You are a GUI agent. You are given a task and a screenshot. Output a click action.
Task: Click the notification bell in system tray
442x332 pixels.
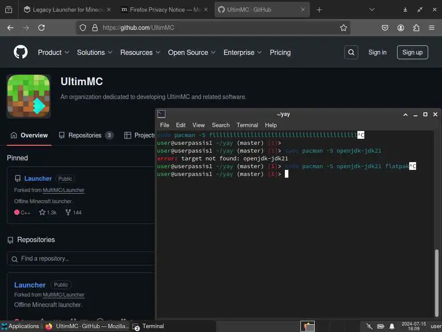pos(392,326)
